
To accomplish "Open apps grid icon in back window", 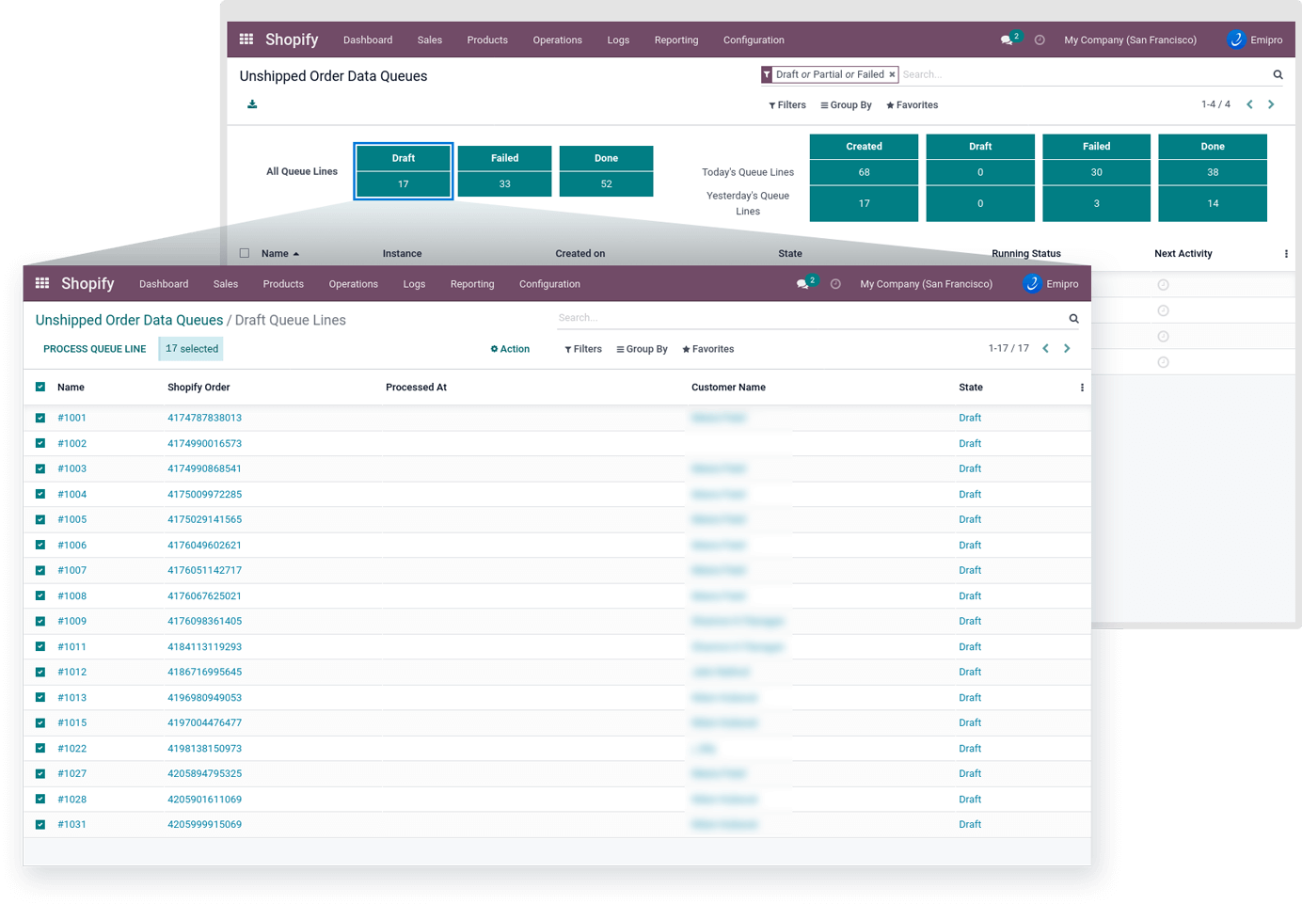I will pos(246,40).
